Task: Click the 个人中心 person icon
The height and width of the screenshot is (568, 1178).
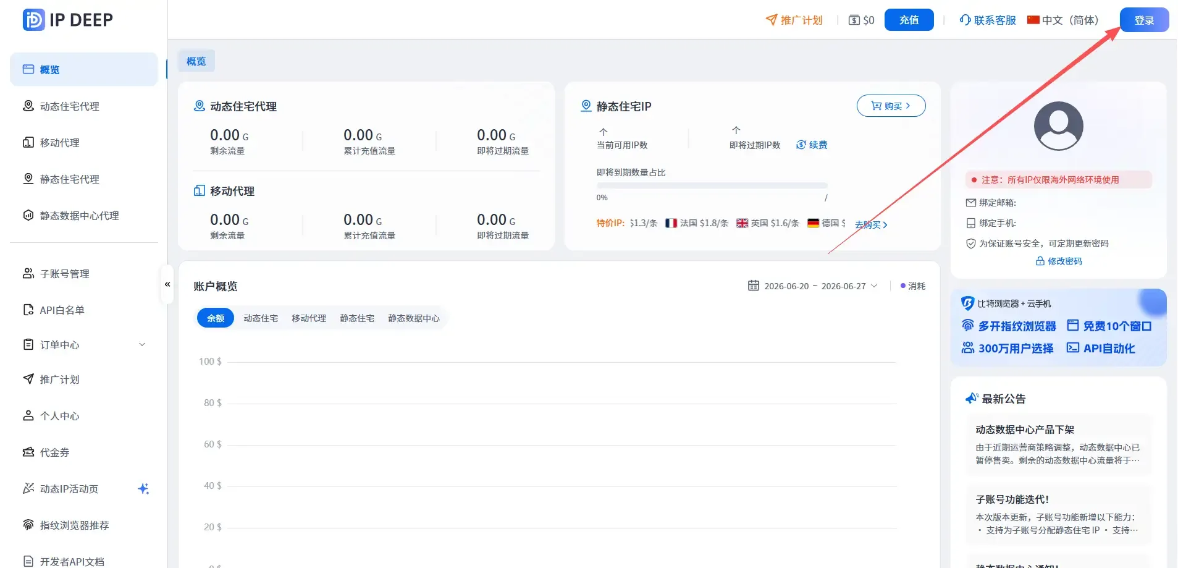Action: pyautogui.click(x=28, y=415)
